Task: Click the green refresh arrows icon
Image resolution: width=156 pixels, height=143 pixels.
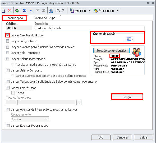Action: tap(17, 11)
